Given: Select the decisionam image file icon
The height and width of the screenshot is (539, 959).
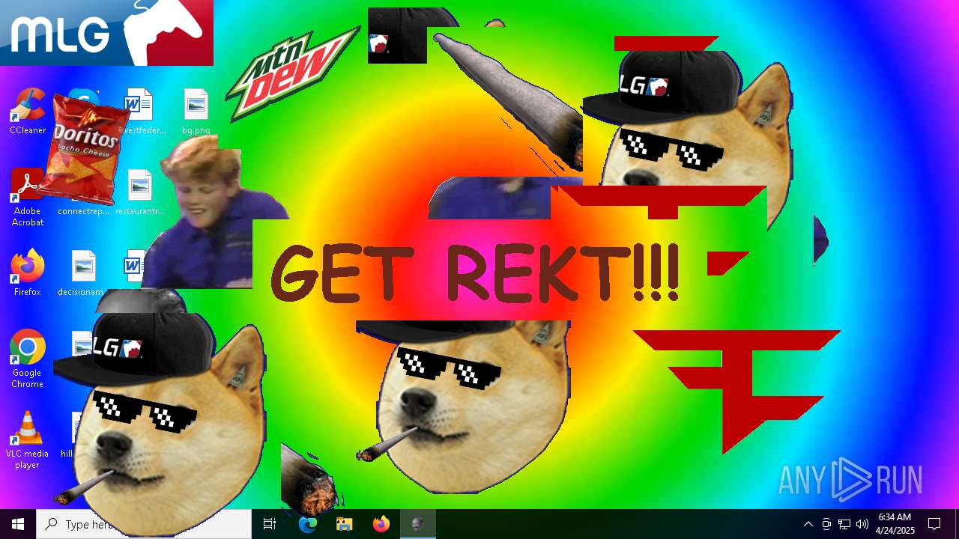Looking at the screenshot, I should point(84,266).
